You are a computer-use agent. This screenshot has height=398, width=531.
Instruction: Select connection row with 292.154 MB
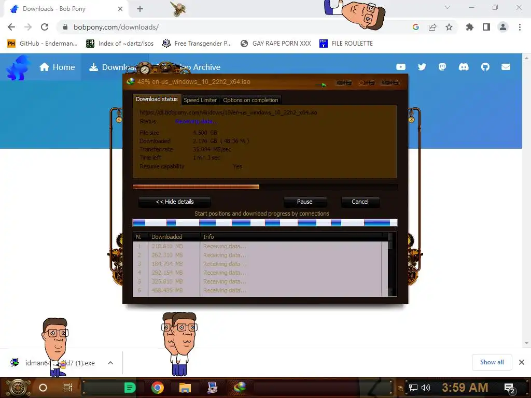260,273
